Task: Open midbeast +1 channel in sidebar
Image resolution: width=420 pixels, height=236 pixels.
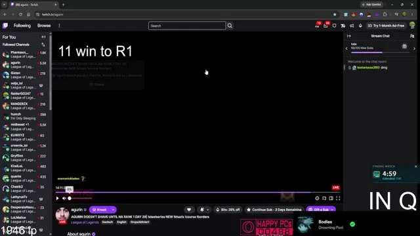Action: coord(25,127)
